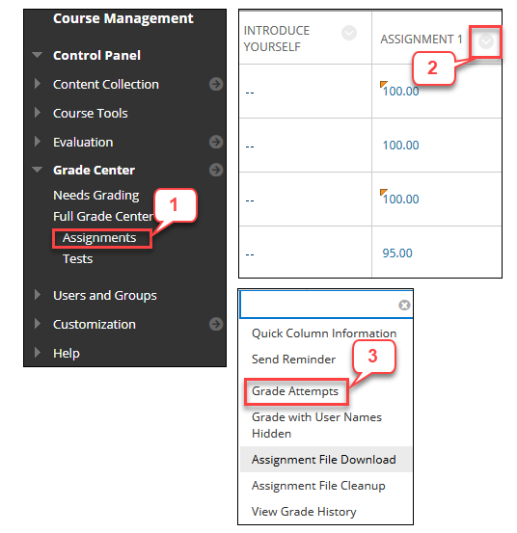Click the 95.00 grade cell
This screenshot has width=517, height=533.
[x=397, y=253]
